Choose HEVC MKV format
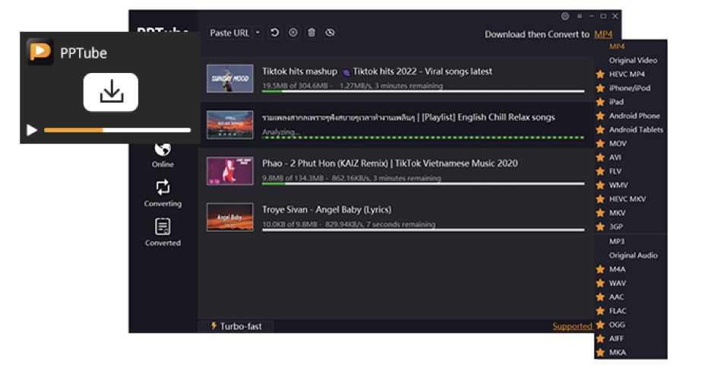This screenshot has width=711, height=365. pyautogui.click(x=627, y=198)
